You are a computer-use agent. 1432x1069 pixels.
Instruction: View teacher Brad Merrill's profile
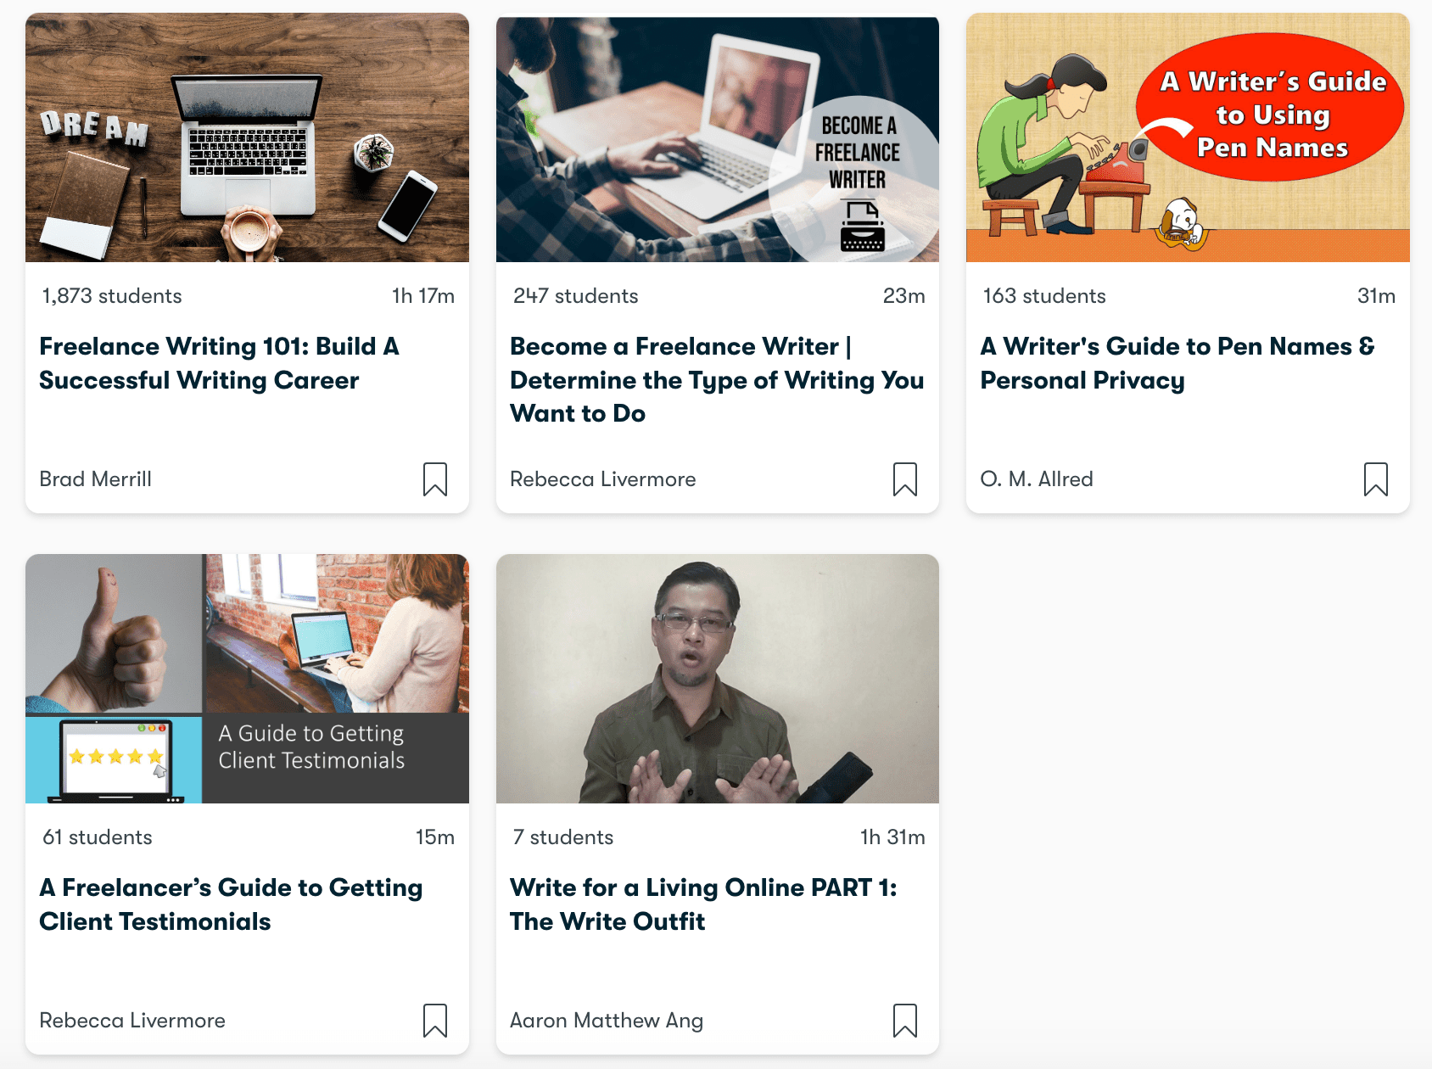(x=96, y=479)
